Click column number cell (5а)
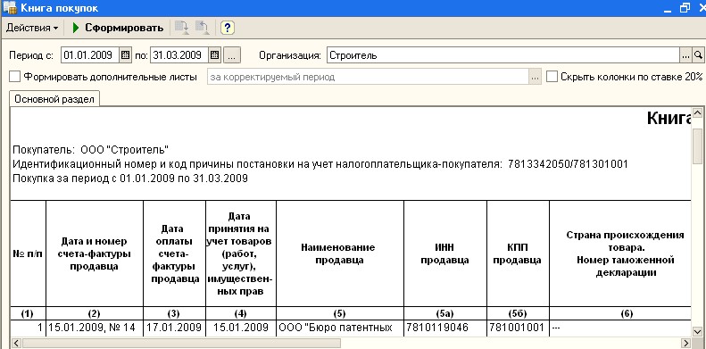Viewport: 706px width, 349px height. pyautogui.click(x=445, y=313)
